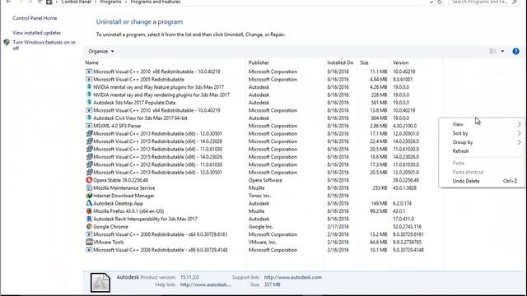Click the Programs breadcrumb
The width and height of the screenshot is (527, 296).
click(x=110, y=2)
